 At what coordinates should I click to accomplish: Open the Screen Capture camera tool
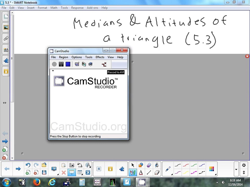click(72, 165)
